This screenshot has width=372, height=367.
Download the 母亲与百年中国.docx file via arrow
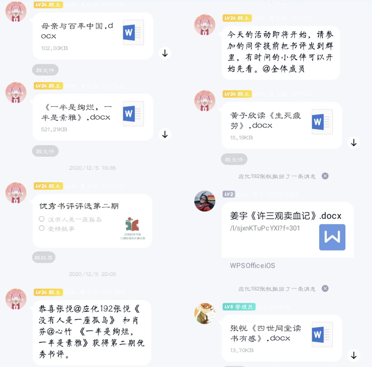165,53
